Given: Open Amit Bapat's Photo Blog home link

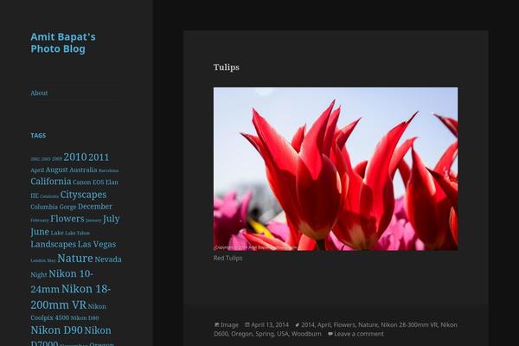Looking at the screenshot, I should pyautogui.click(x=63, y=42).
